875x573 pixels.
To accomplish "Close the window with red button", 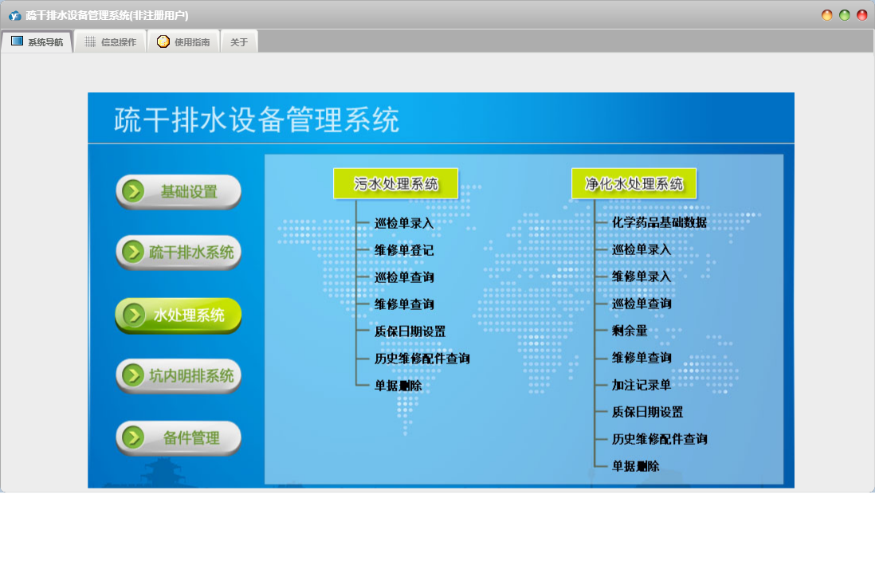I will coord(862,16).
